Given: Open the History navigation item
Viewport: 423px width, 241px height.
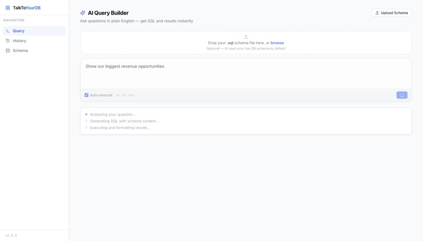Looking at the screenshot, I should 34,41.
